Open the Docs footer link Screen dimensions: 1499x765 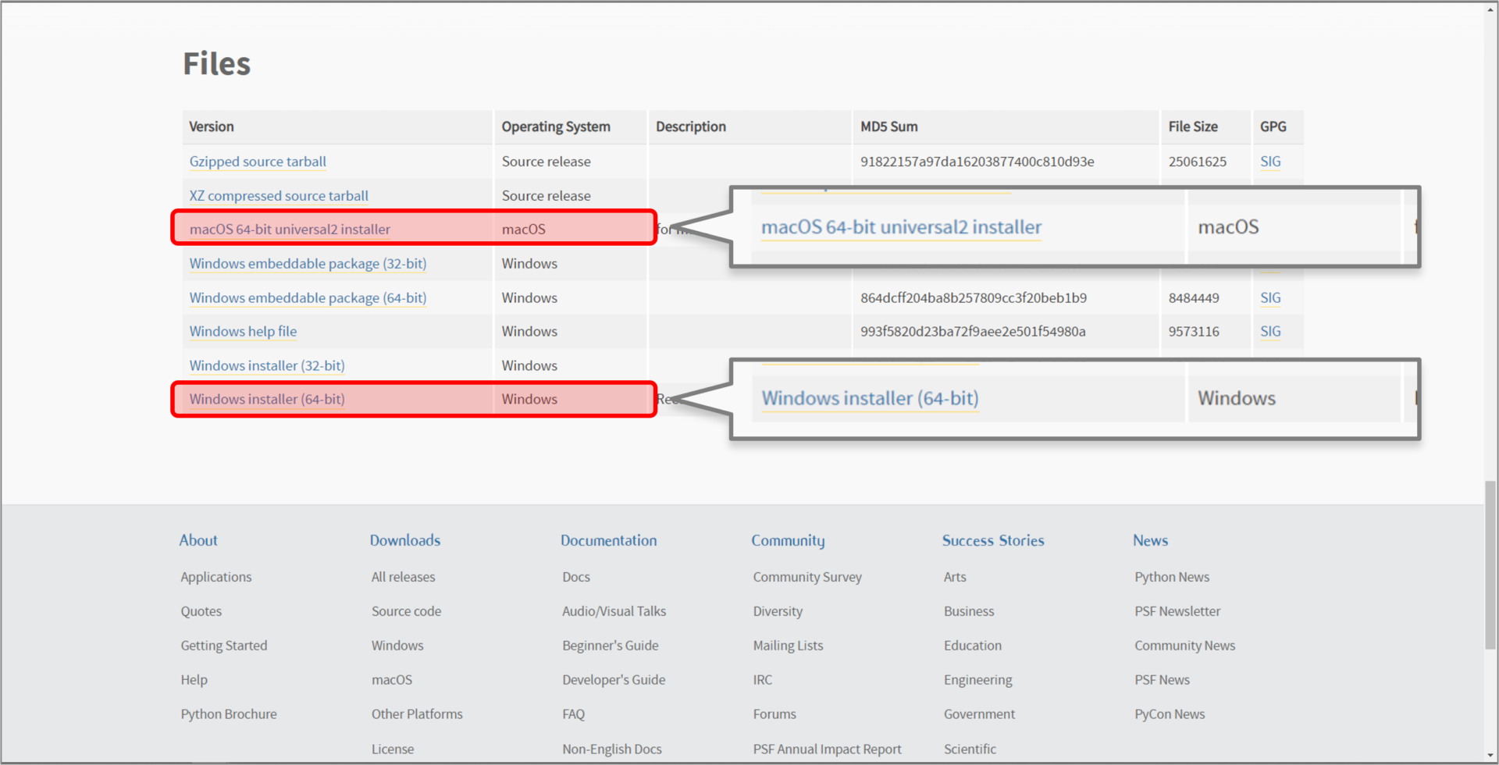576,577
